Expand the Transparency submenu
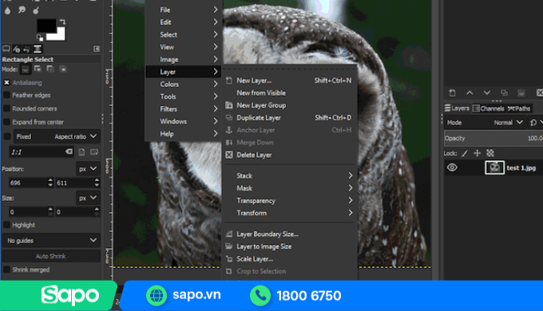The height and width of the screenshot is (311, 543). point(290,201)
